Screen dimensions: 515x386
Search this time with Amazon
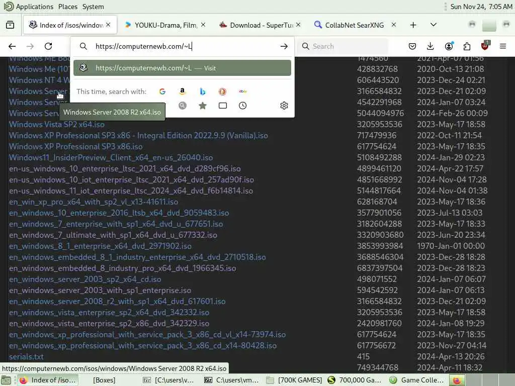pyautogui.click(x=182, y=91)
